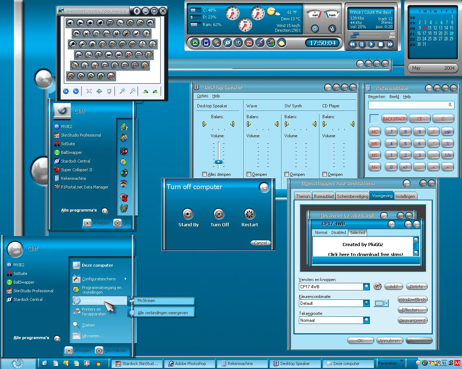The height and width of the screenshot is (369, 462).
Task: Open the Opties menu in Desktop Speaker
Action: tap(202, 96)
